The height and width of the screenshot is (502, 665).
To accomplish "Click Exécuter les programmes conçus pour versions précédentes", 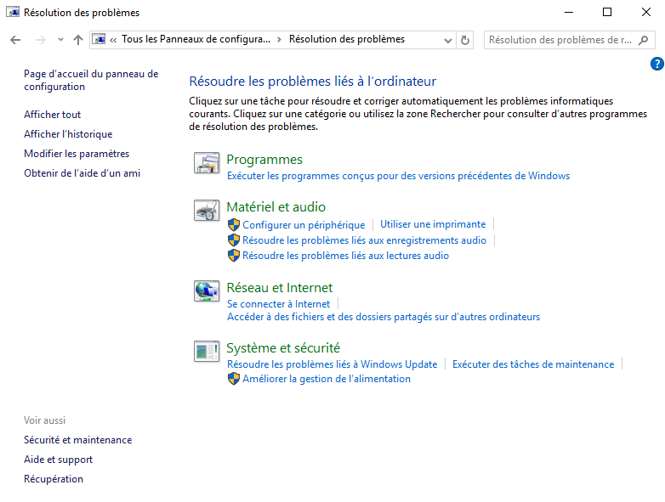I will [399, 176].
